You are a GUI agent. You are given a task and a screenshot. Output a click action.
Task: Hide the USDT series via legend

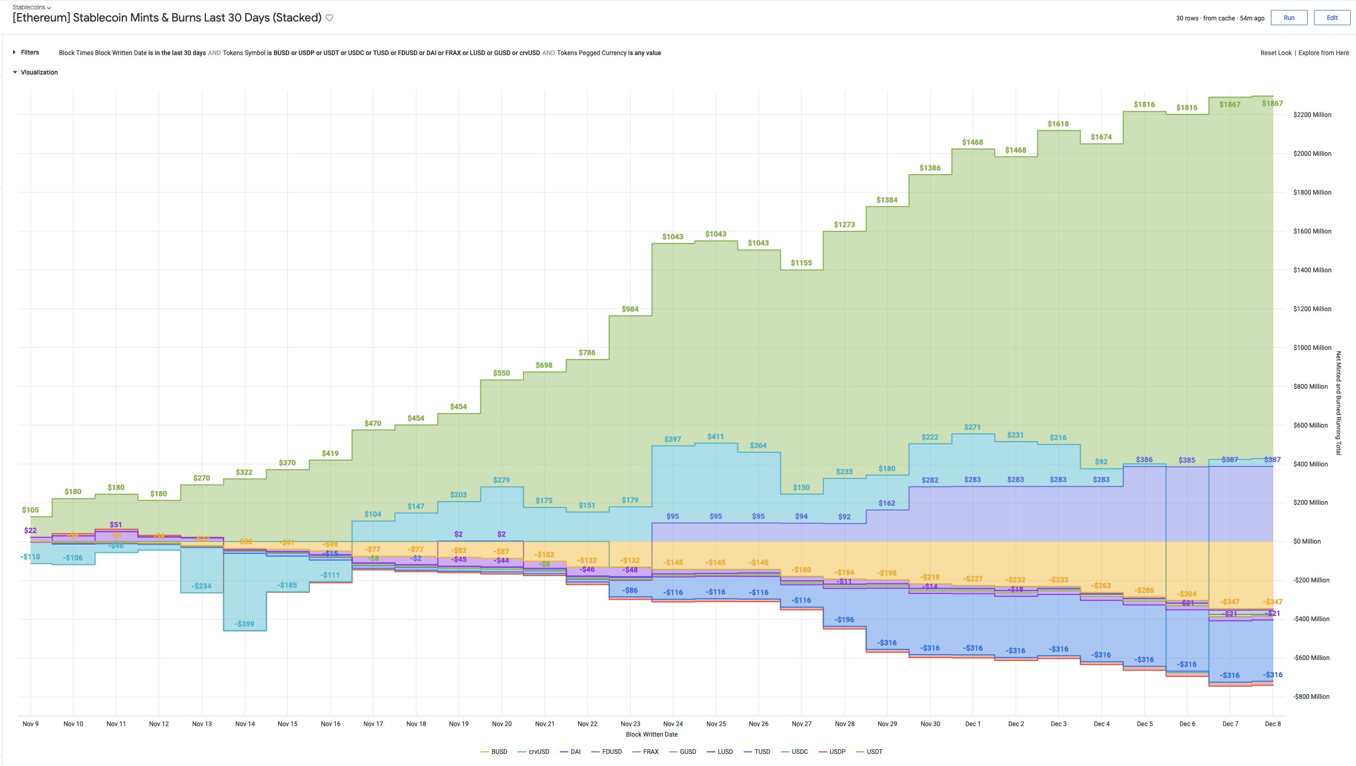pos(874,752)
